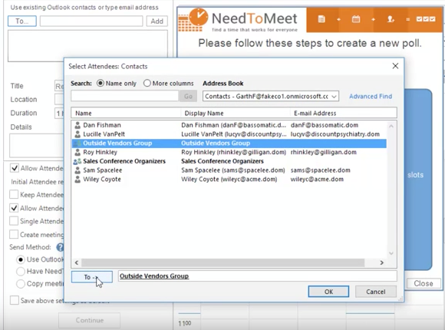Screen dimensions: 445x330
Task: Open Send Method help question icon
Action: (x=60, y=247)
